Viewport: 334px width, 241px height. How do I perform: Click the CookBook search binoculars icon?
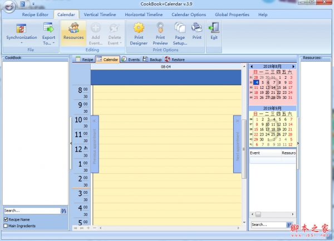63,211
